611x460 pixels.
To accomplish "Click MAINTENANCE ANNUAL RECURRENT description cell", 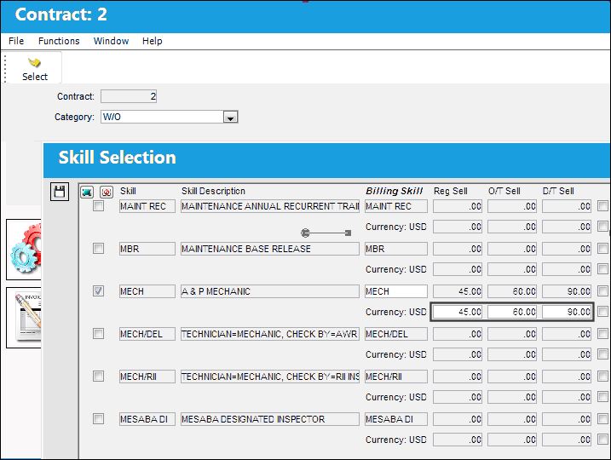I will [x=270, y=206].
